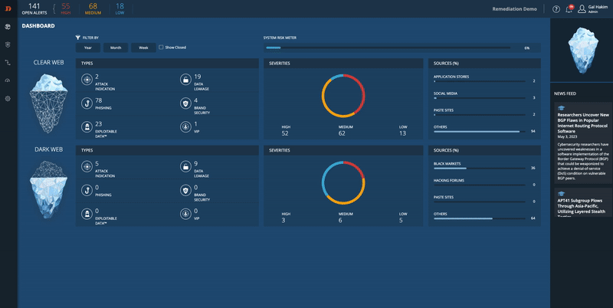Open the help question mark icon
Screen dimensions: 613x308
click(556, 9)
